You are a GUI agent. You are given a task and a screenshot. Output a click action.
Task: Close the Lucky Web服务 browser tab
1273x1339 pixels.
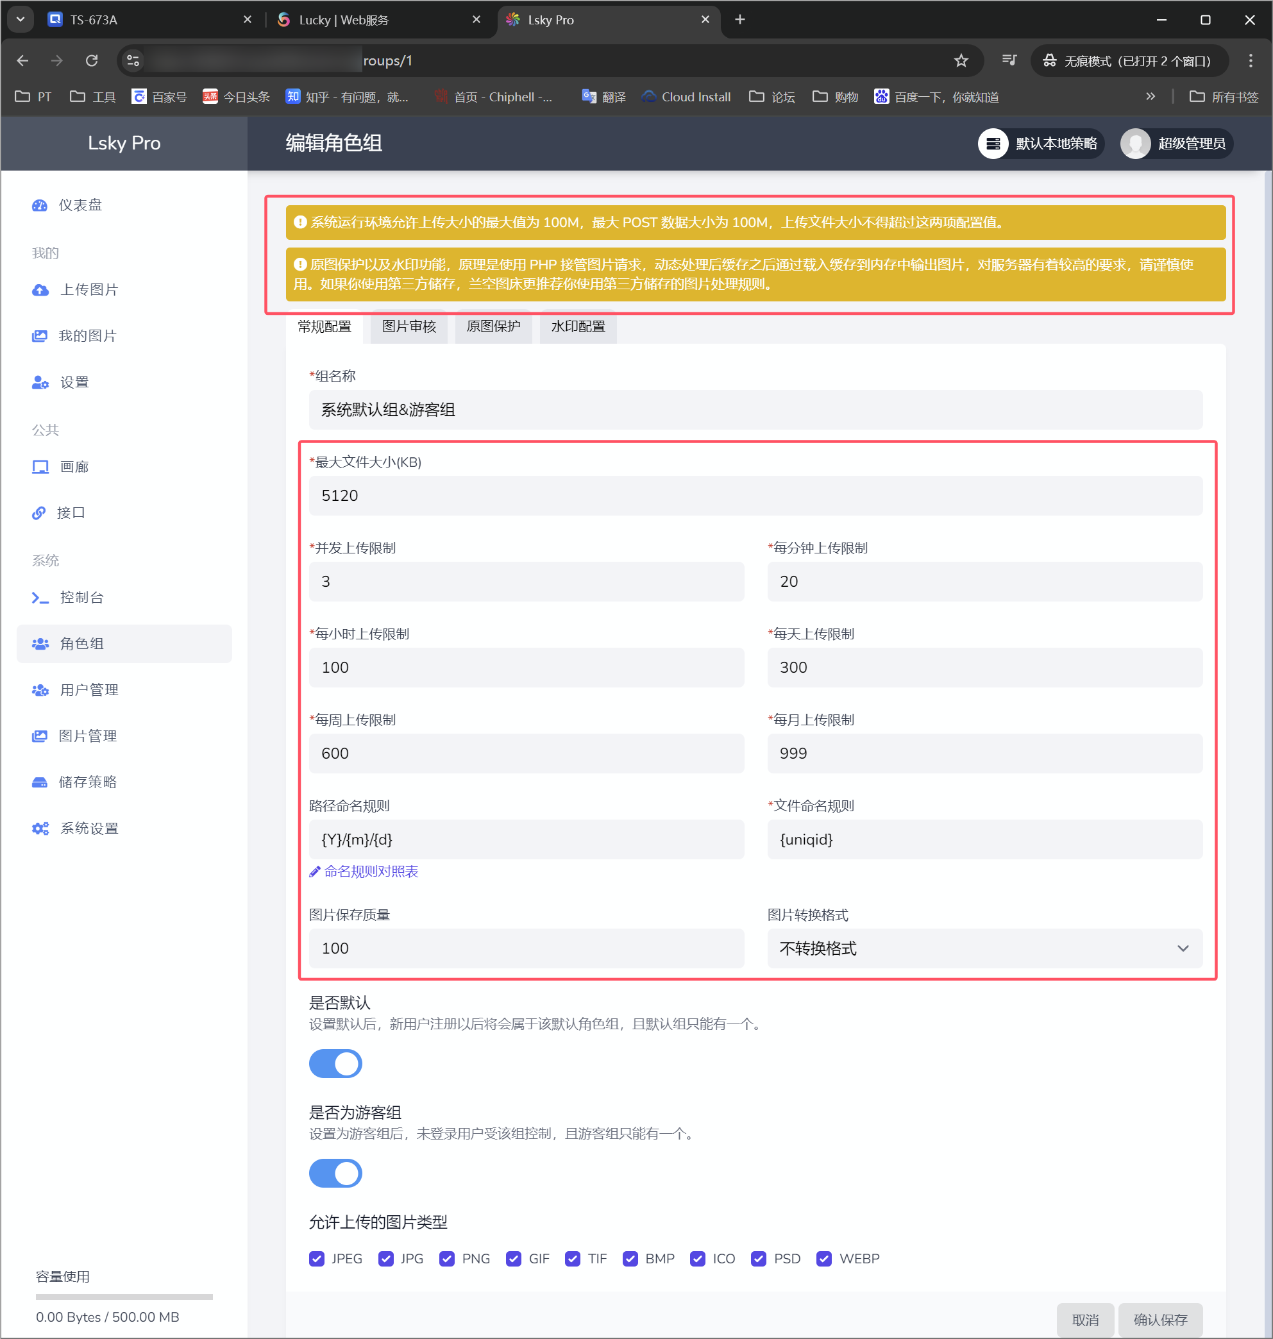point(476,20)
